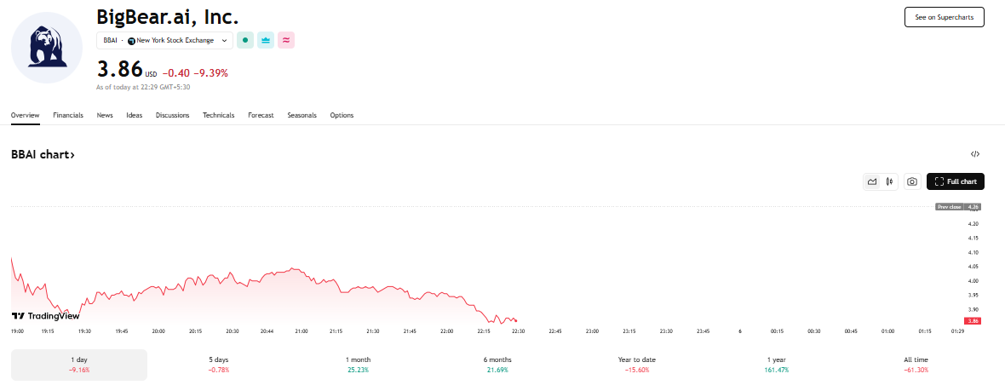
Task: Select the 1 year range
Action: click(x=776, y=365)
